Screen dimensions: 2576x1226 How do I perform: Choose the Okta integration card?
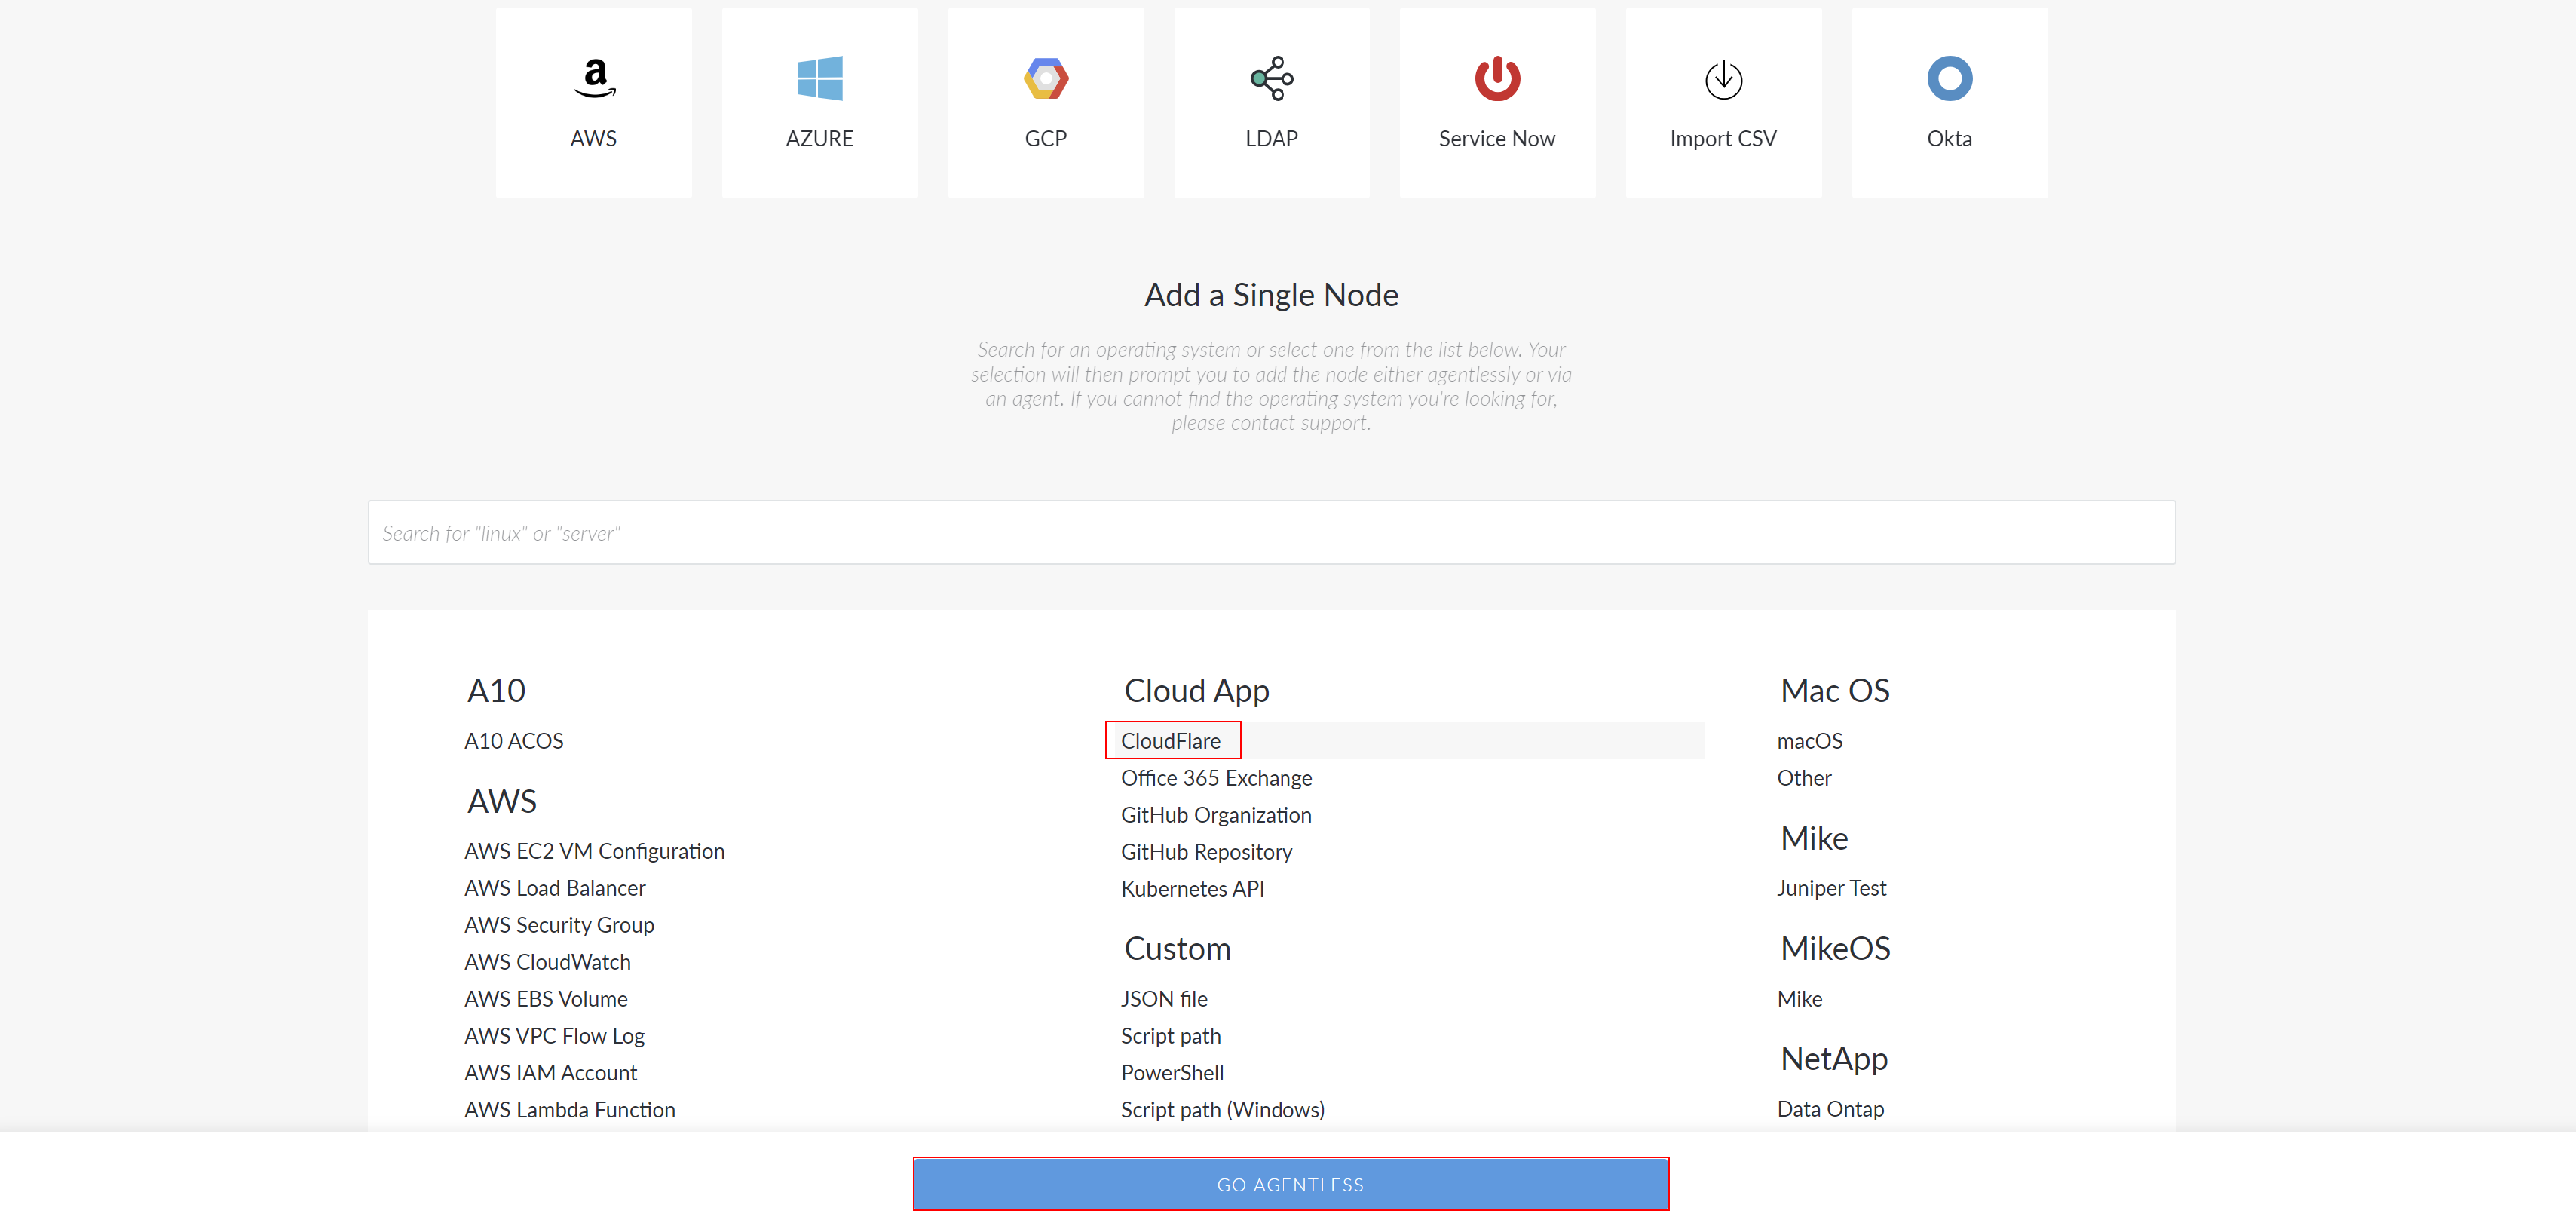(x=1949, y=102)
